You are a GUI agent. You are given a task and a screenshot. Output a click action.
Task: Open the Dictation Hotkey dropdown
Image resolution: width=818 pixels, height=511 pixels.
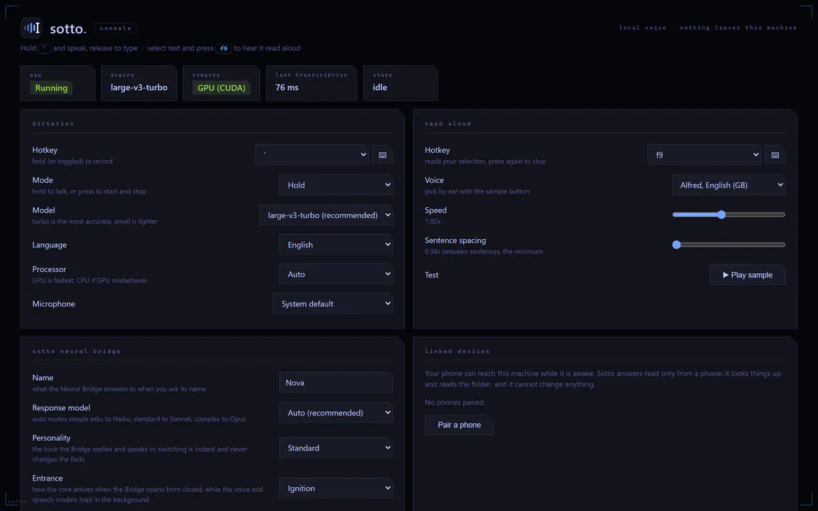click(x=312, y=155)
